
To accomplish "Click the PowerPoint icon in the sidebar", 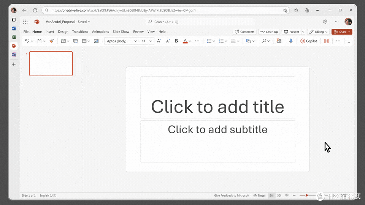I will pos(14,46).
